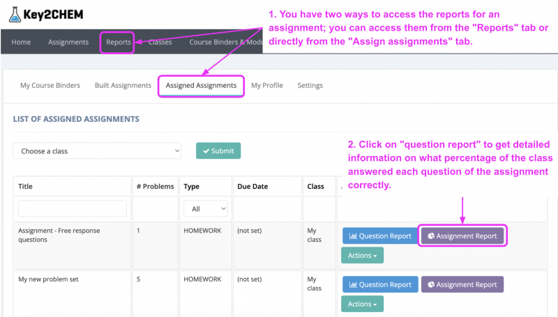The image size is (558, 317).
Task: Expand Actions menu for My new problem set
Action: 362,304
